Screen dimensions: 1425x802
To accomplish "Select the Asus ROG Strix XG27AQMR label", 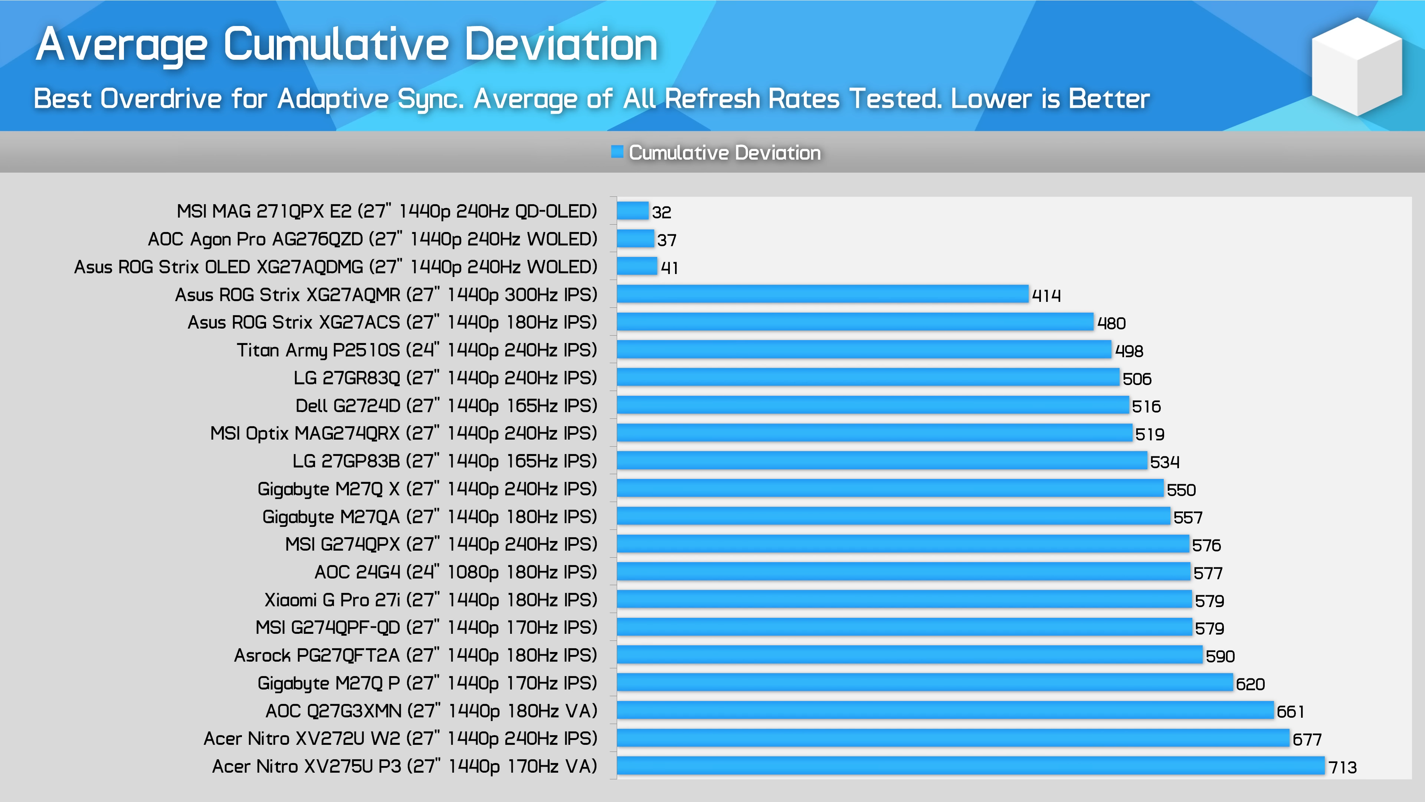I will tap(386, 294).
